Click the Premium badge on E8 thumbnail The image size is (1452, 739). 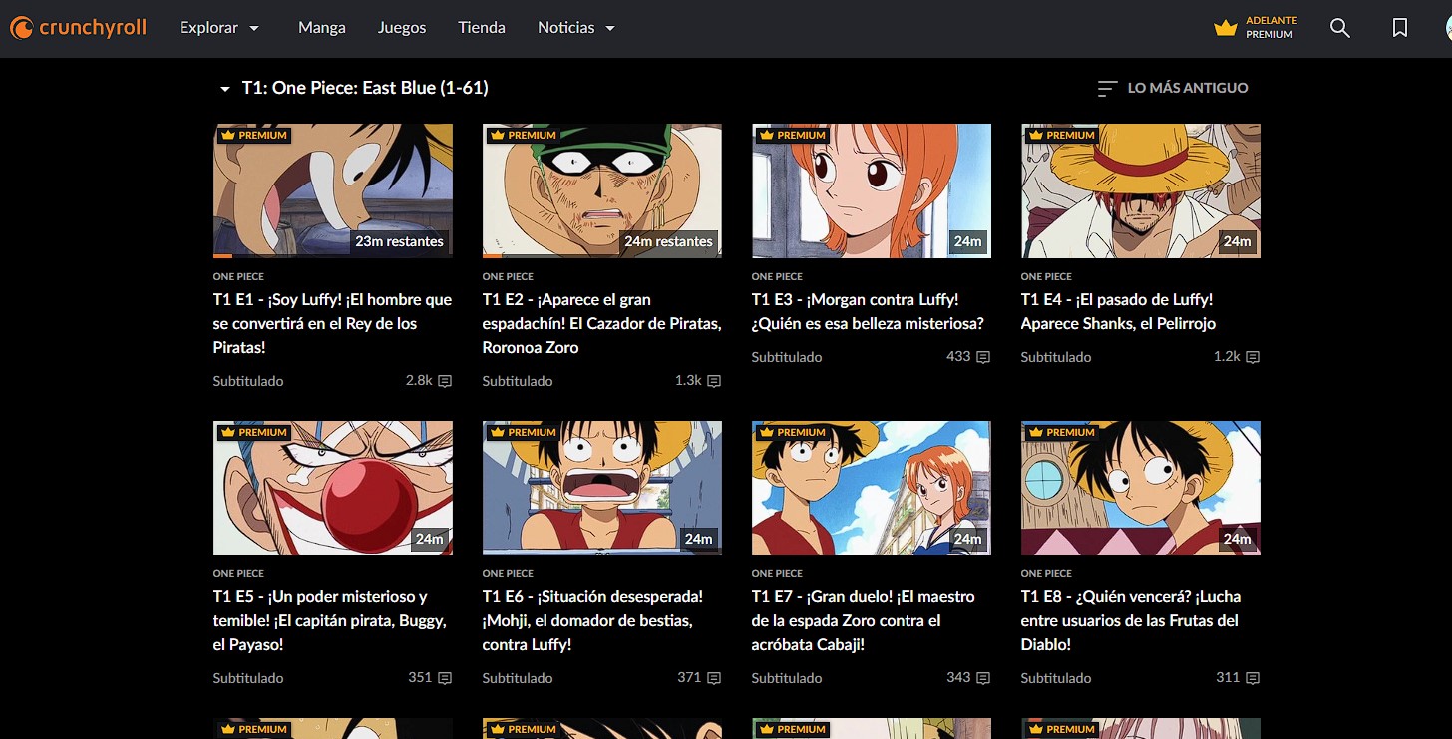pyautogui.click(x=1061, y=432)
